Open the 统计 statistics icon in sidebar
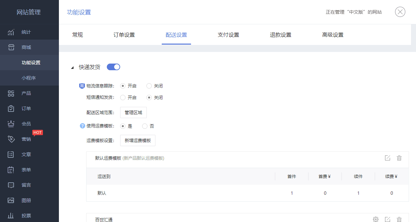 pyautogui.click(x=11, y=32)
